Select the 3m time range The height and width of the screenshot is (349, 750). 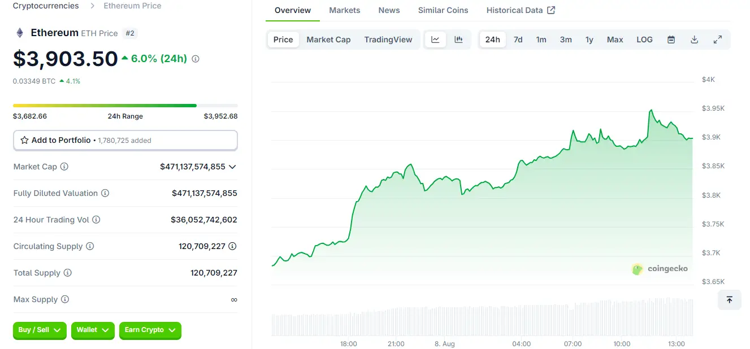coord(566,40)
